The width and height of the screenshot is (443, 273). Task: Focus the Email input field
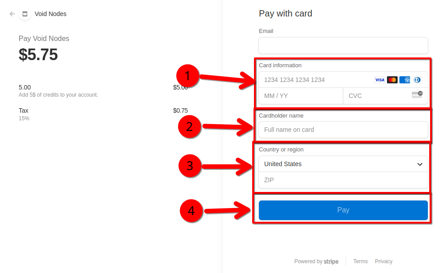[343, 45]
